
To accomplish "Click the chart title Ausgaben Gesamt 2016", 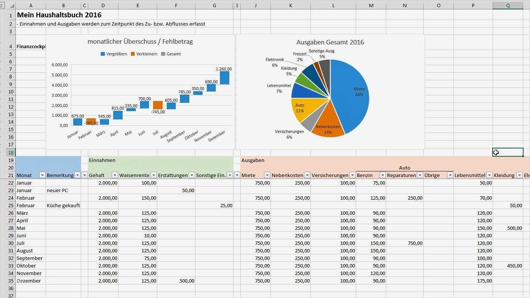I will coord(330,42).
